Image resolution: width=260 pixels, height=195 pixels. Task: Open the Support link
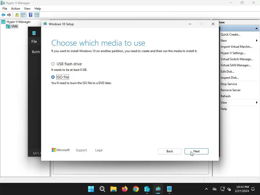tap(82, 150)
